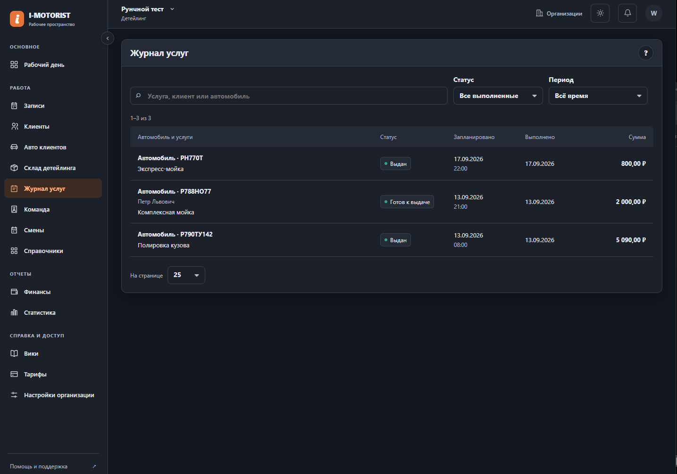Click the Сумма column header

click(637, 137)
